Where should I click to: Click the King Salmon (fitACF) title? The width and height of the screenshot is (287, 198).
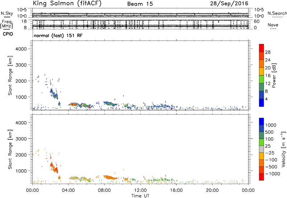[x=67, y=4]
